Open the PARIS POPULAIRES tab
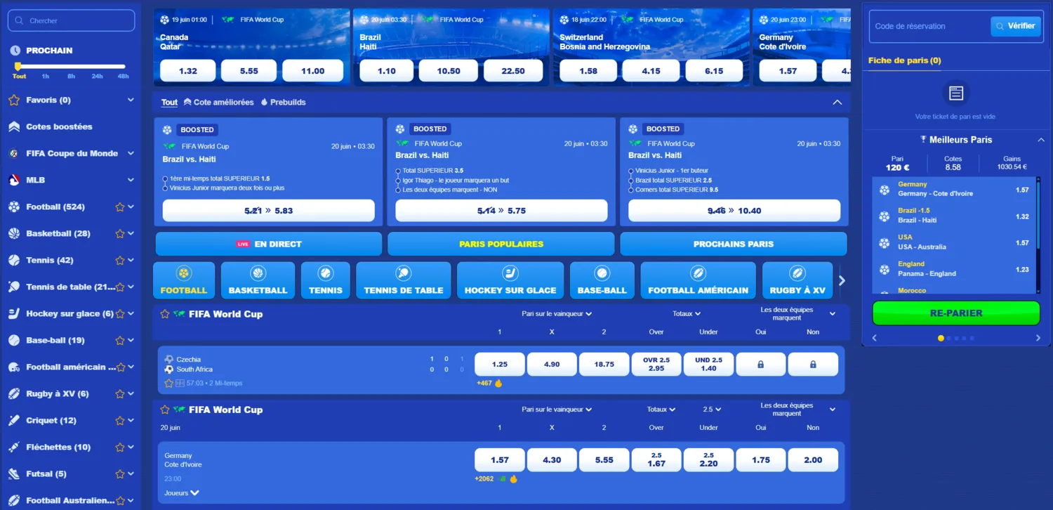 [501, 244]
